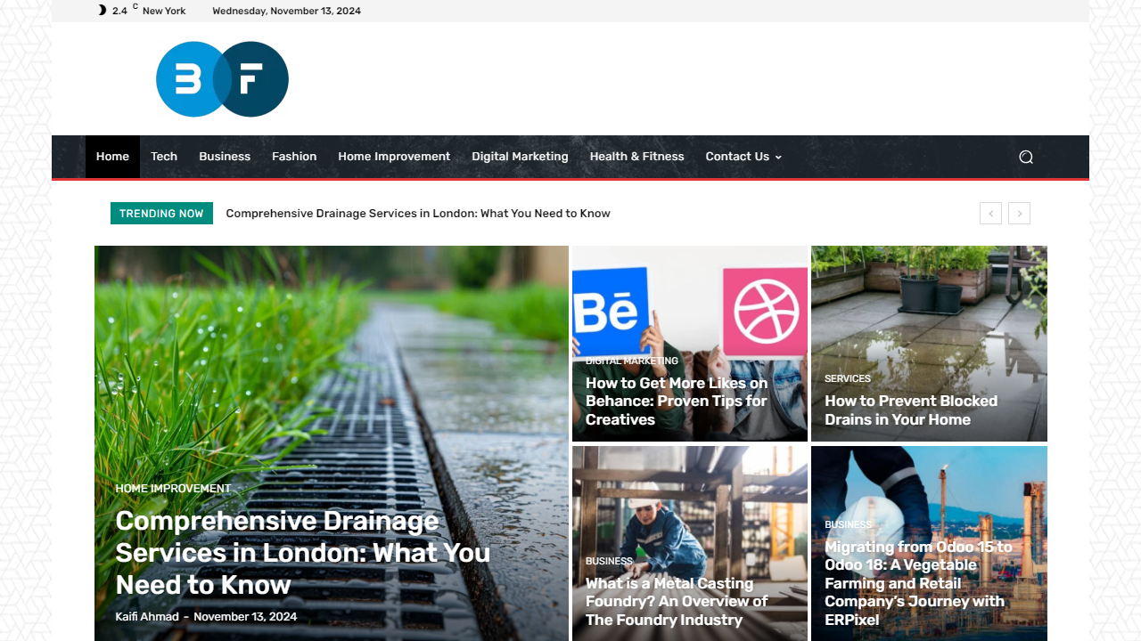Click the TRENDING NOW label
The height and width of the screenshot is (641, 1141).
pos(161,214)
